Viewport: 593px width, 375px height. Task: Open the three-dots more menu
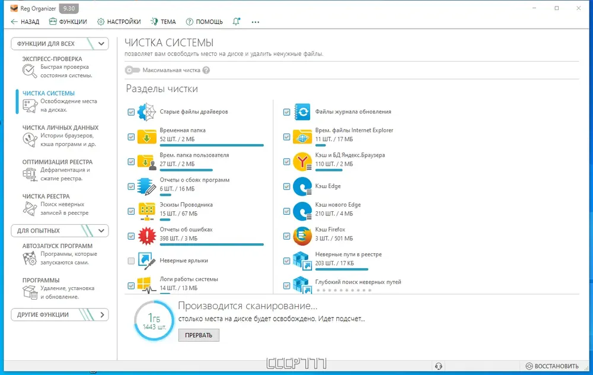255,22
